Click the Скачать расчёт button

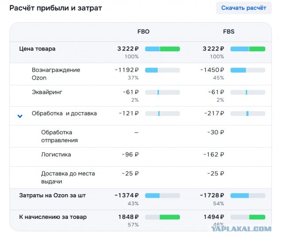pyautogui.click(x=244, y=8)
